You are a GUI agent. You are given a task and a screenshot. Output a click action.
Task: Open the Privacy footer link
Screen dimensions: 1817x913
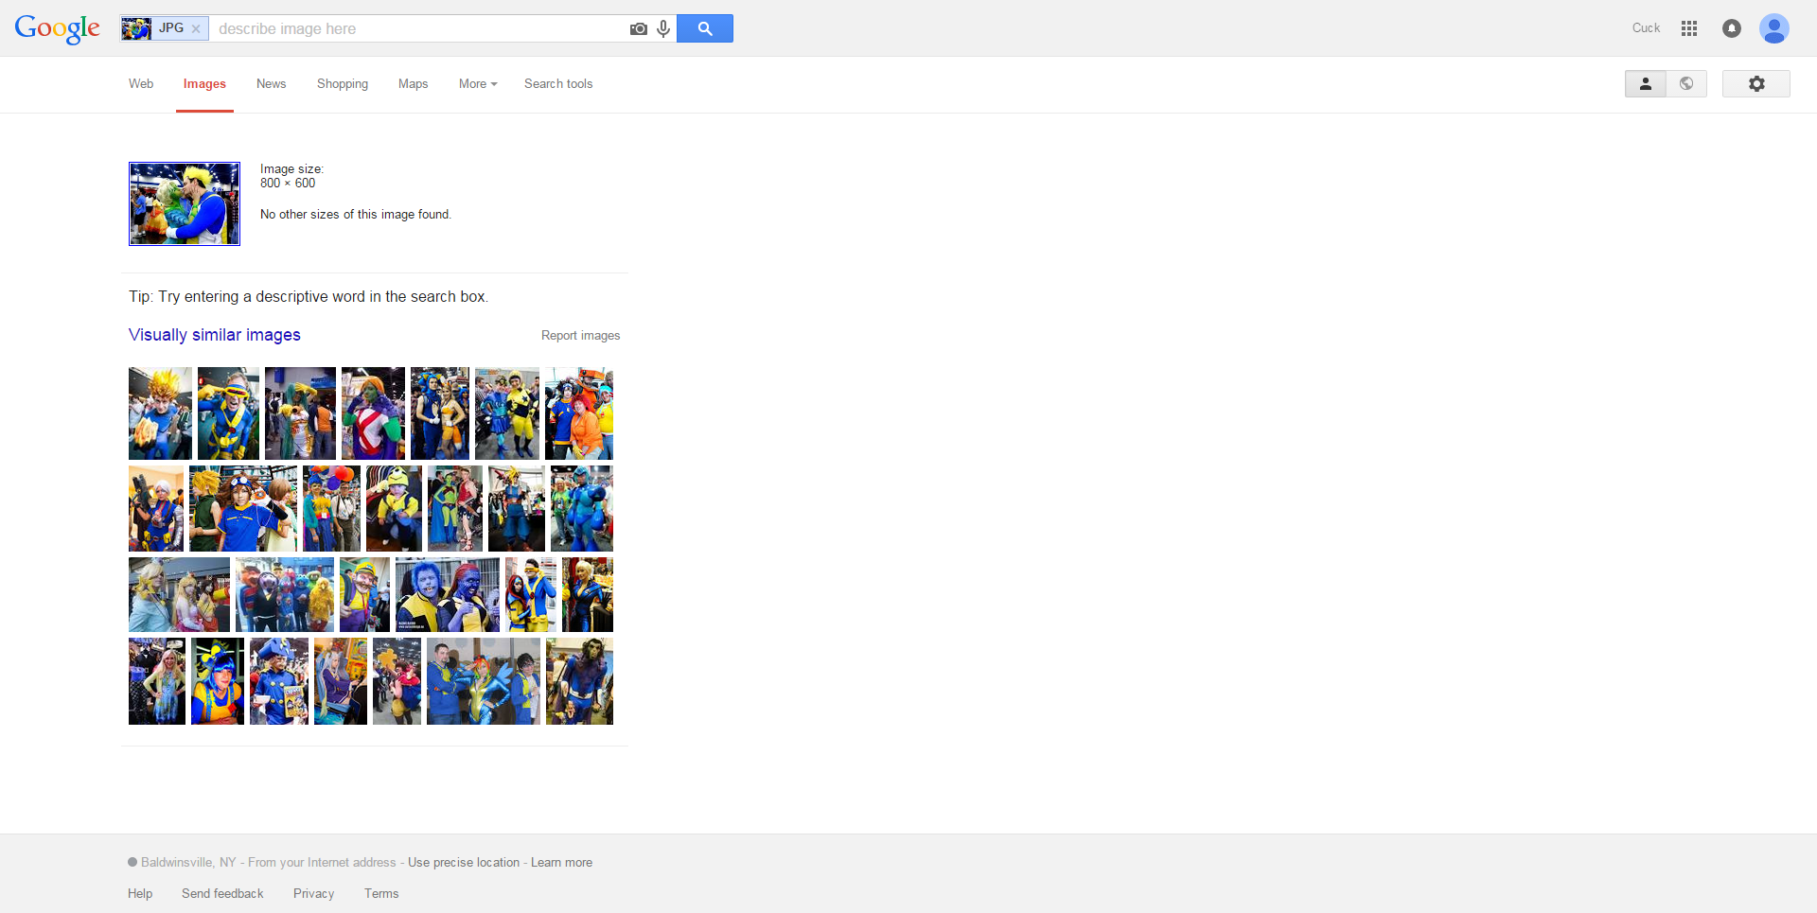pos(313,894)
